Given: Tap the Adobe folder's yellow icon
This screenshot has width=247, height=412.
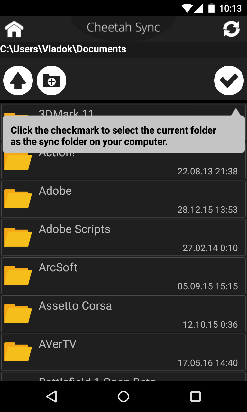Looking at the screenshot, I should pos(18,199).
